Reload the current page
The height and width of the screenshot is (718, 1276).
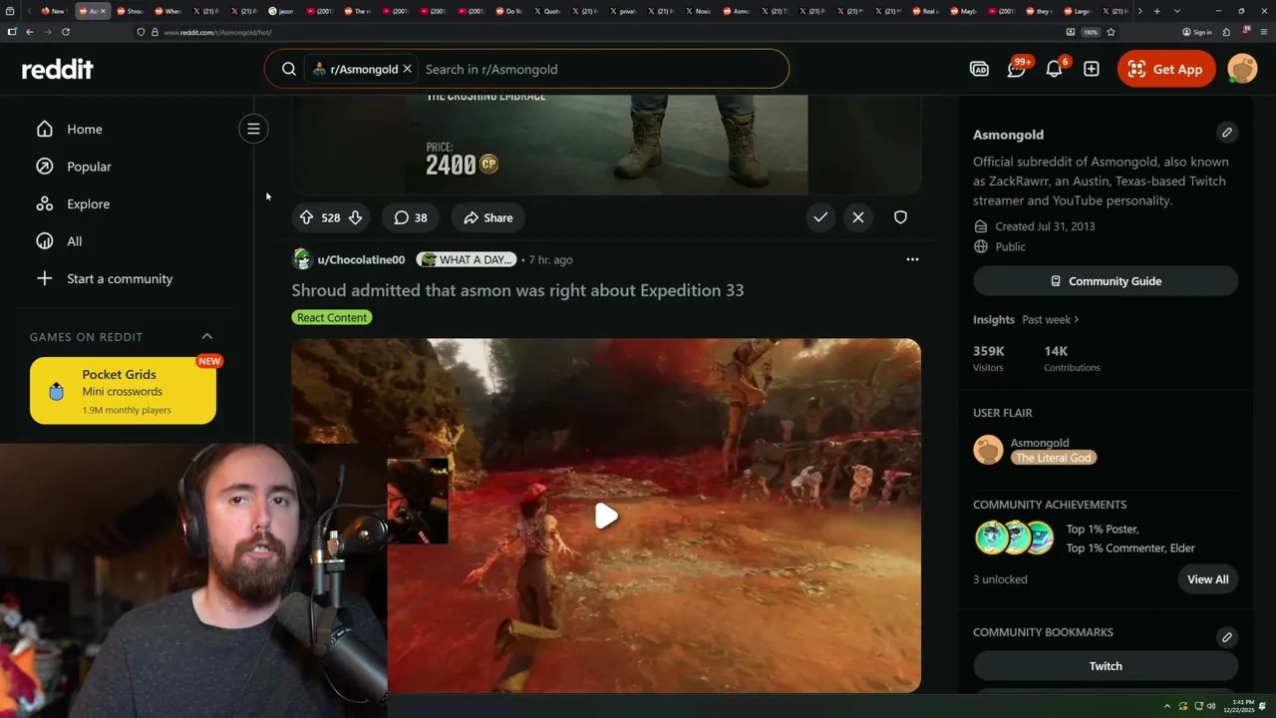(x=66, y=32)
